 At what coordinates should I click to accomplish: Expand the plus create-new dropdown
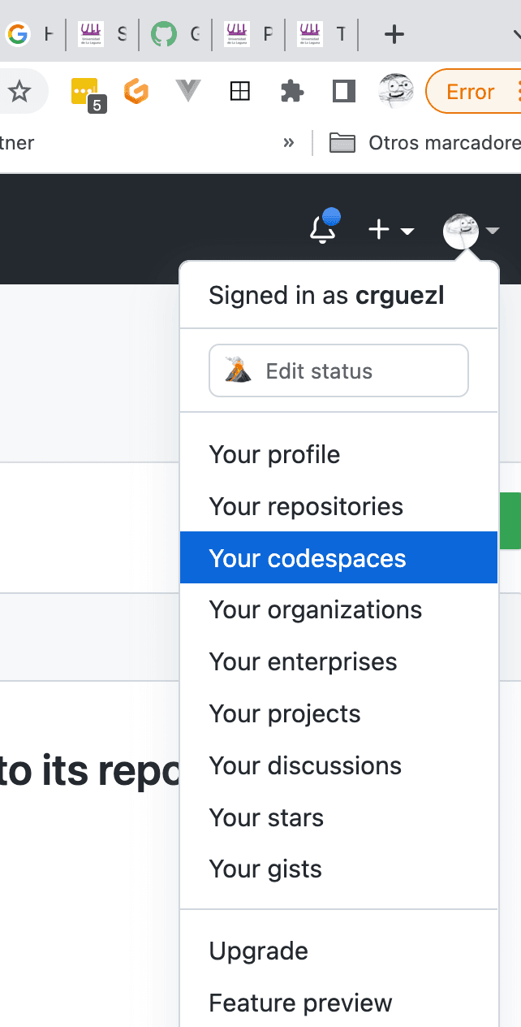coord(390,231)
